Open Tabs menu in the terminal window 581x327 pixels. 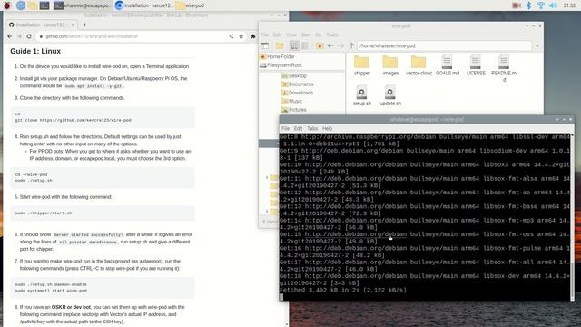coord(312,128)
